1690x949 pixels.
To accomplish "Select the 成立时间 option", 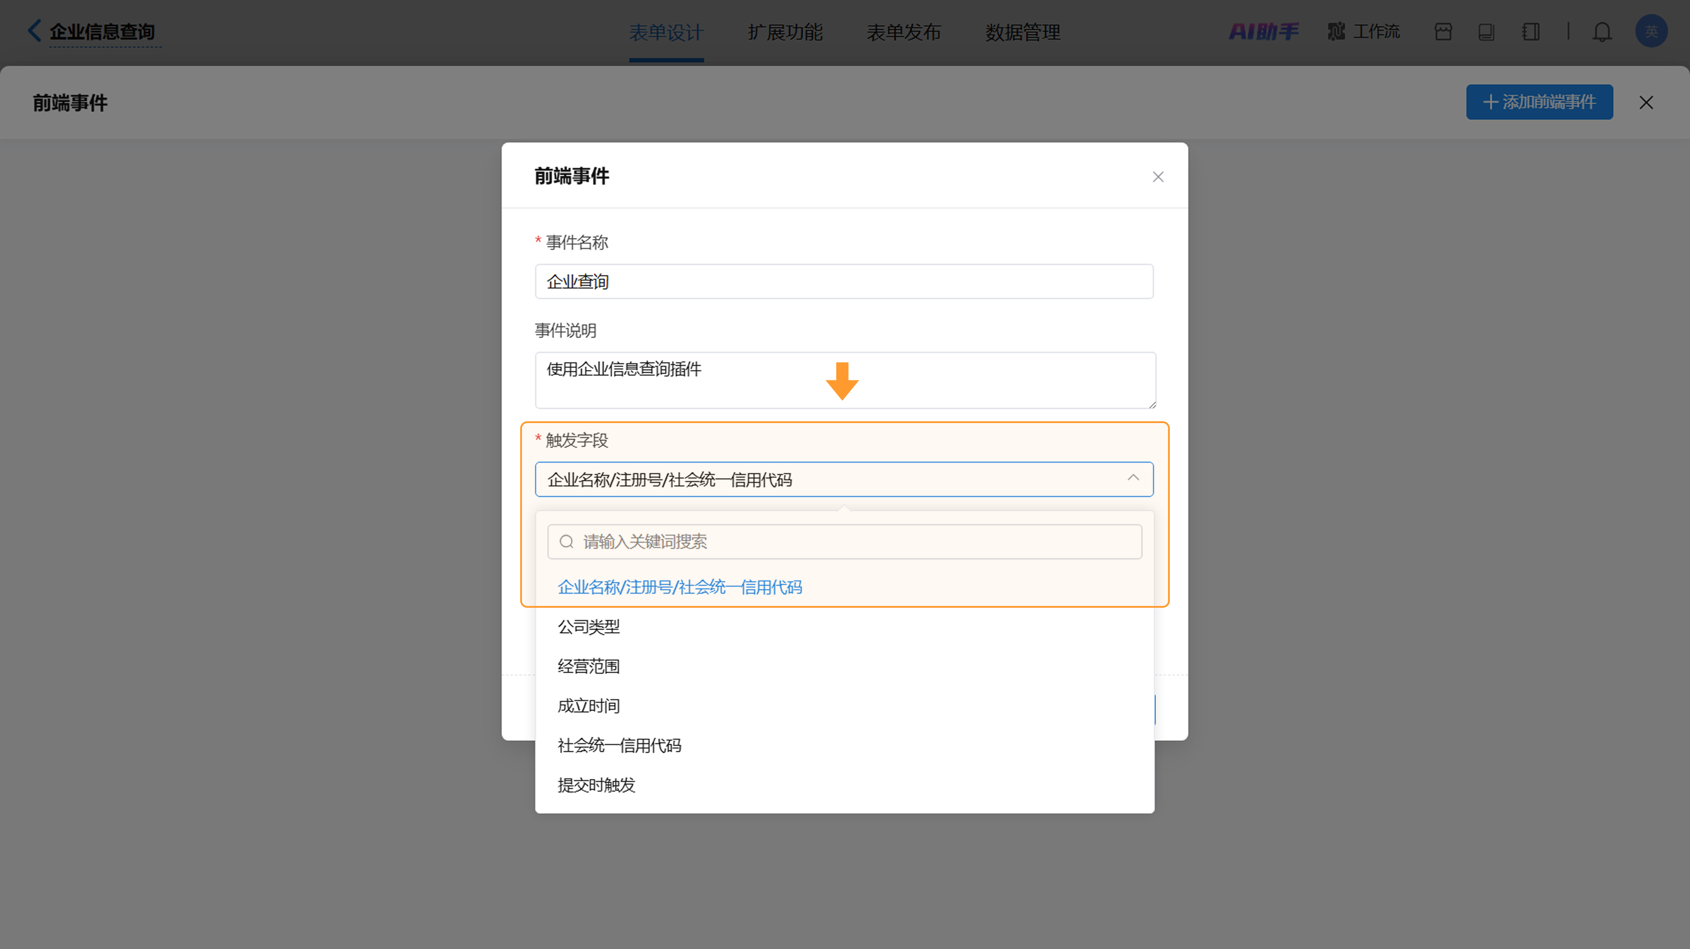I will point(845,706).
